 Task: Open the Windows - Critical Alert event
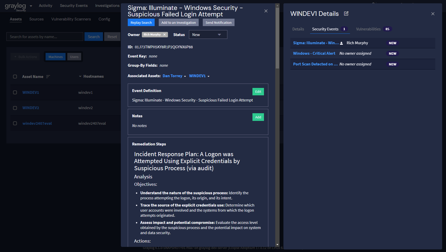314,53
